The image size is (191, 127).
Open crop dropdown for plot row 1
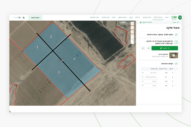[149, 73]
